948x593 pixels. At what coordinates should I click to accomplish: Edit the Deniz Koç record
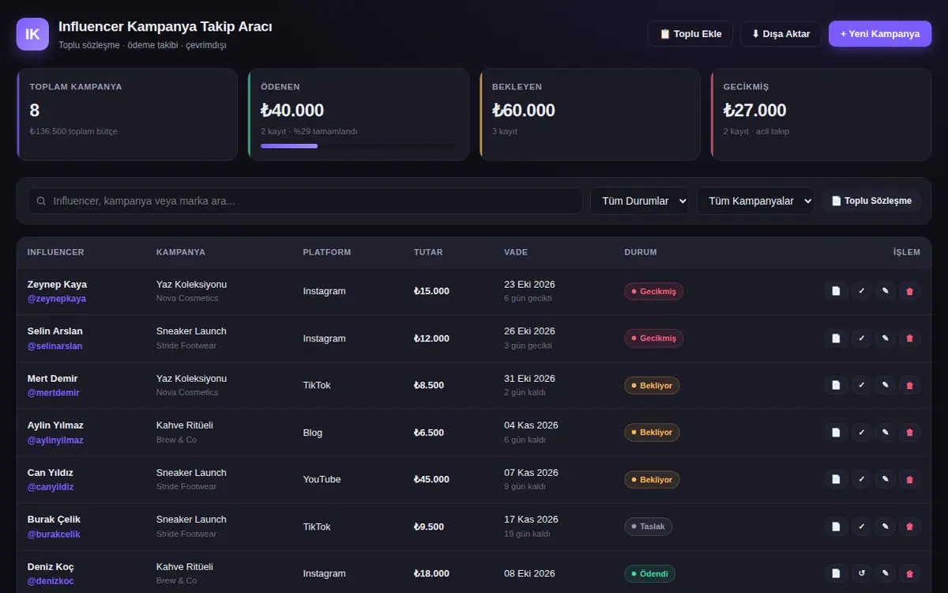click(x=886, y=573)
